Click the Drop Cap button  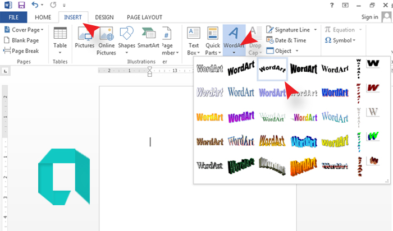point(255,41)
